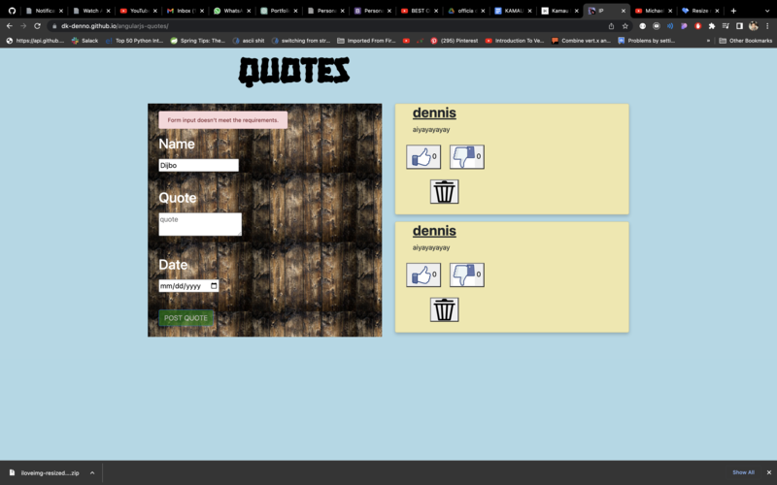777x485 pixels.
Task: Click inside the Quote text area
Action: coord(200,224)
